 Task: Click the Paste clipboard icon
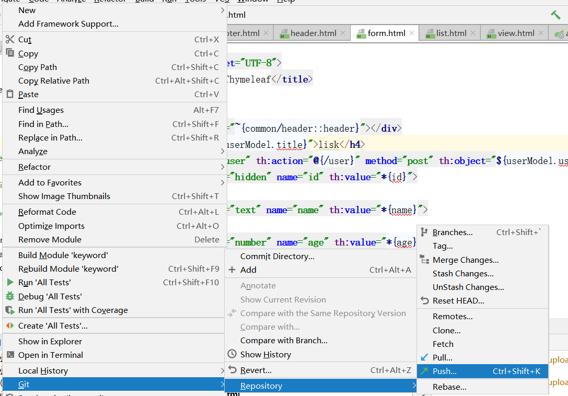(10, 94)
